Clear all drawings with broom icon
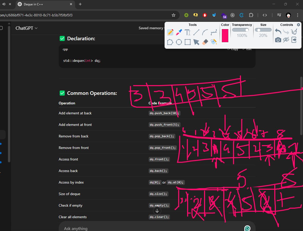 294,31
